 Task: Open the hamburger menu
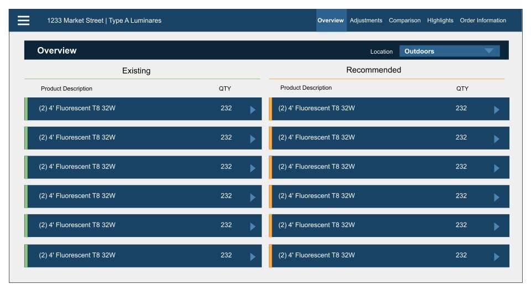click(x=23, y=20)
